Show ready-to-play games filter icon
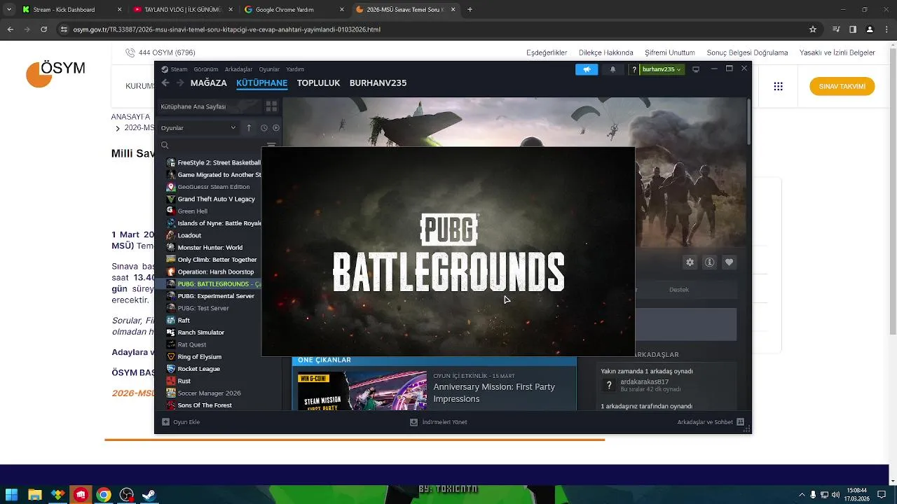Image resolution: width=897 pixels, height=504 pixels. tap(276, 127)
